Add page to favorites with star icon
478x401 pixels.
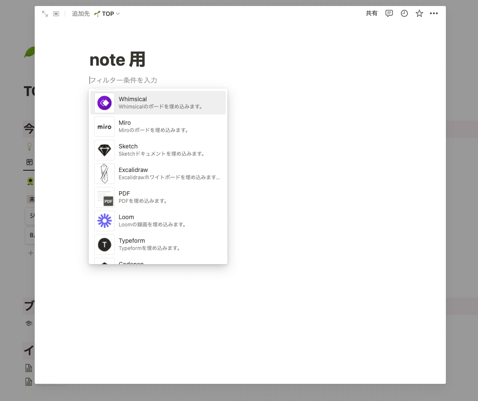[x=419, y=13]
